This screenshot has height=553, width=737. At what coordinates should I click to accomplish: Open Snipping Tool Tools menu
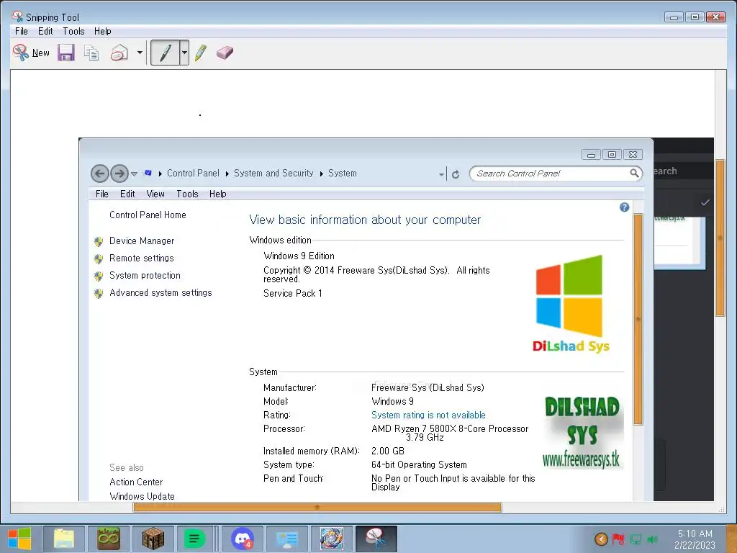click(x=73, y=31)
